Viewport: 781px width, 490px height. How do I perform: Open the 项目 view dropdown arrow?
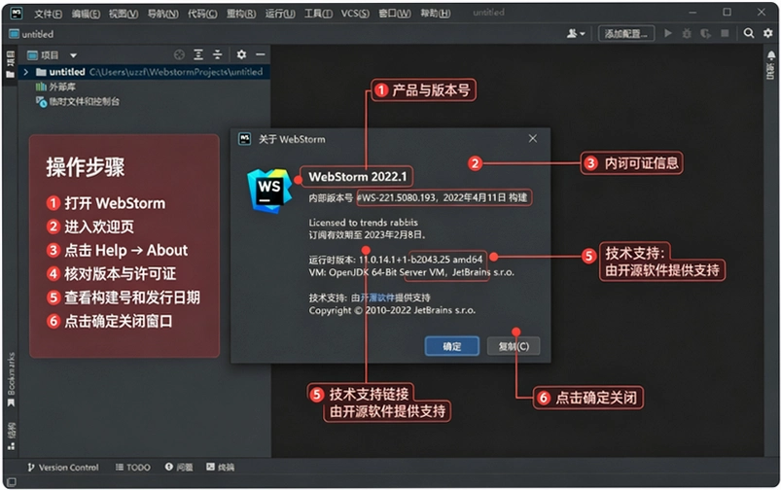click(x=73, y=55)
